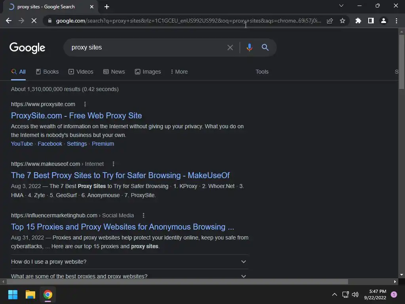Bookmark this page with star icon
This screenshot has height=304, width=405.
point(343,21)
